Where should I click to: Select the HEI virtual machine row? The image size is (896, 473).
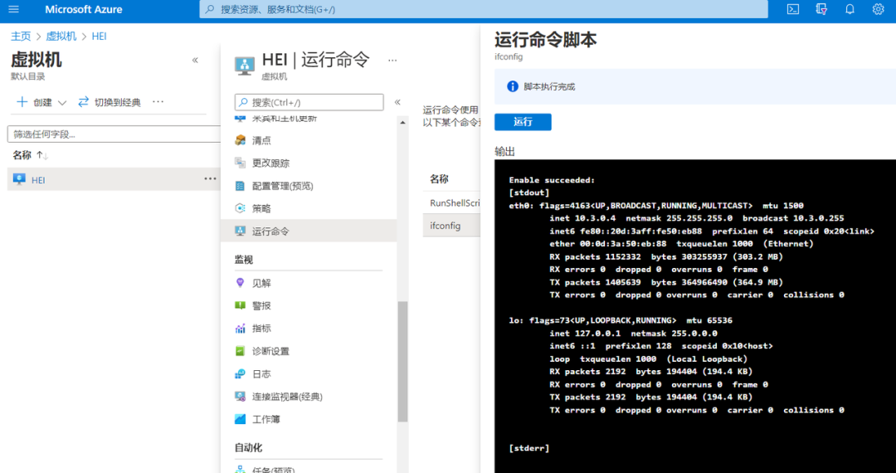click(114, 179)
